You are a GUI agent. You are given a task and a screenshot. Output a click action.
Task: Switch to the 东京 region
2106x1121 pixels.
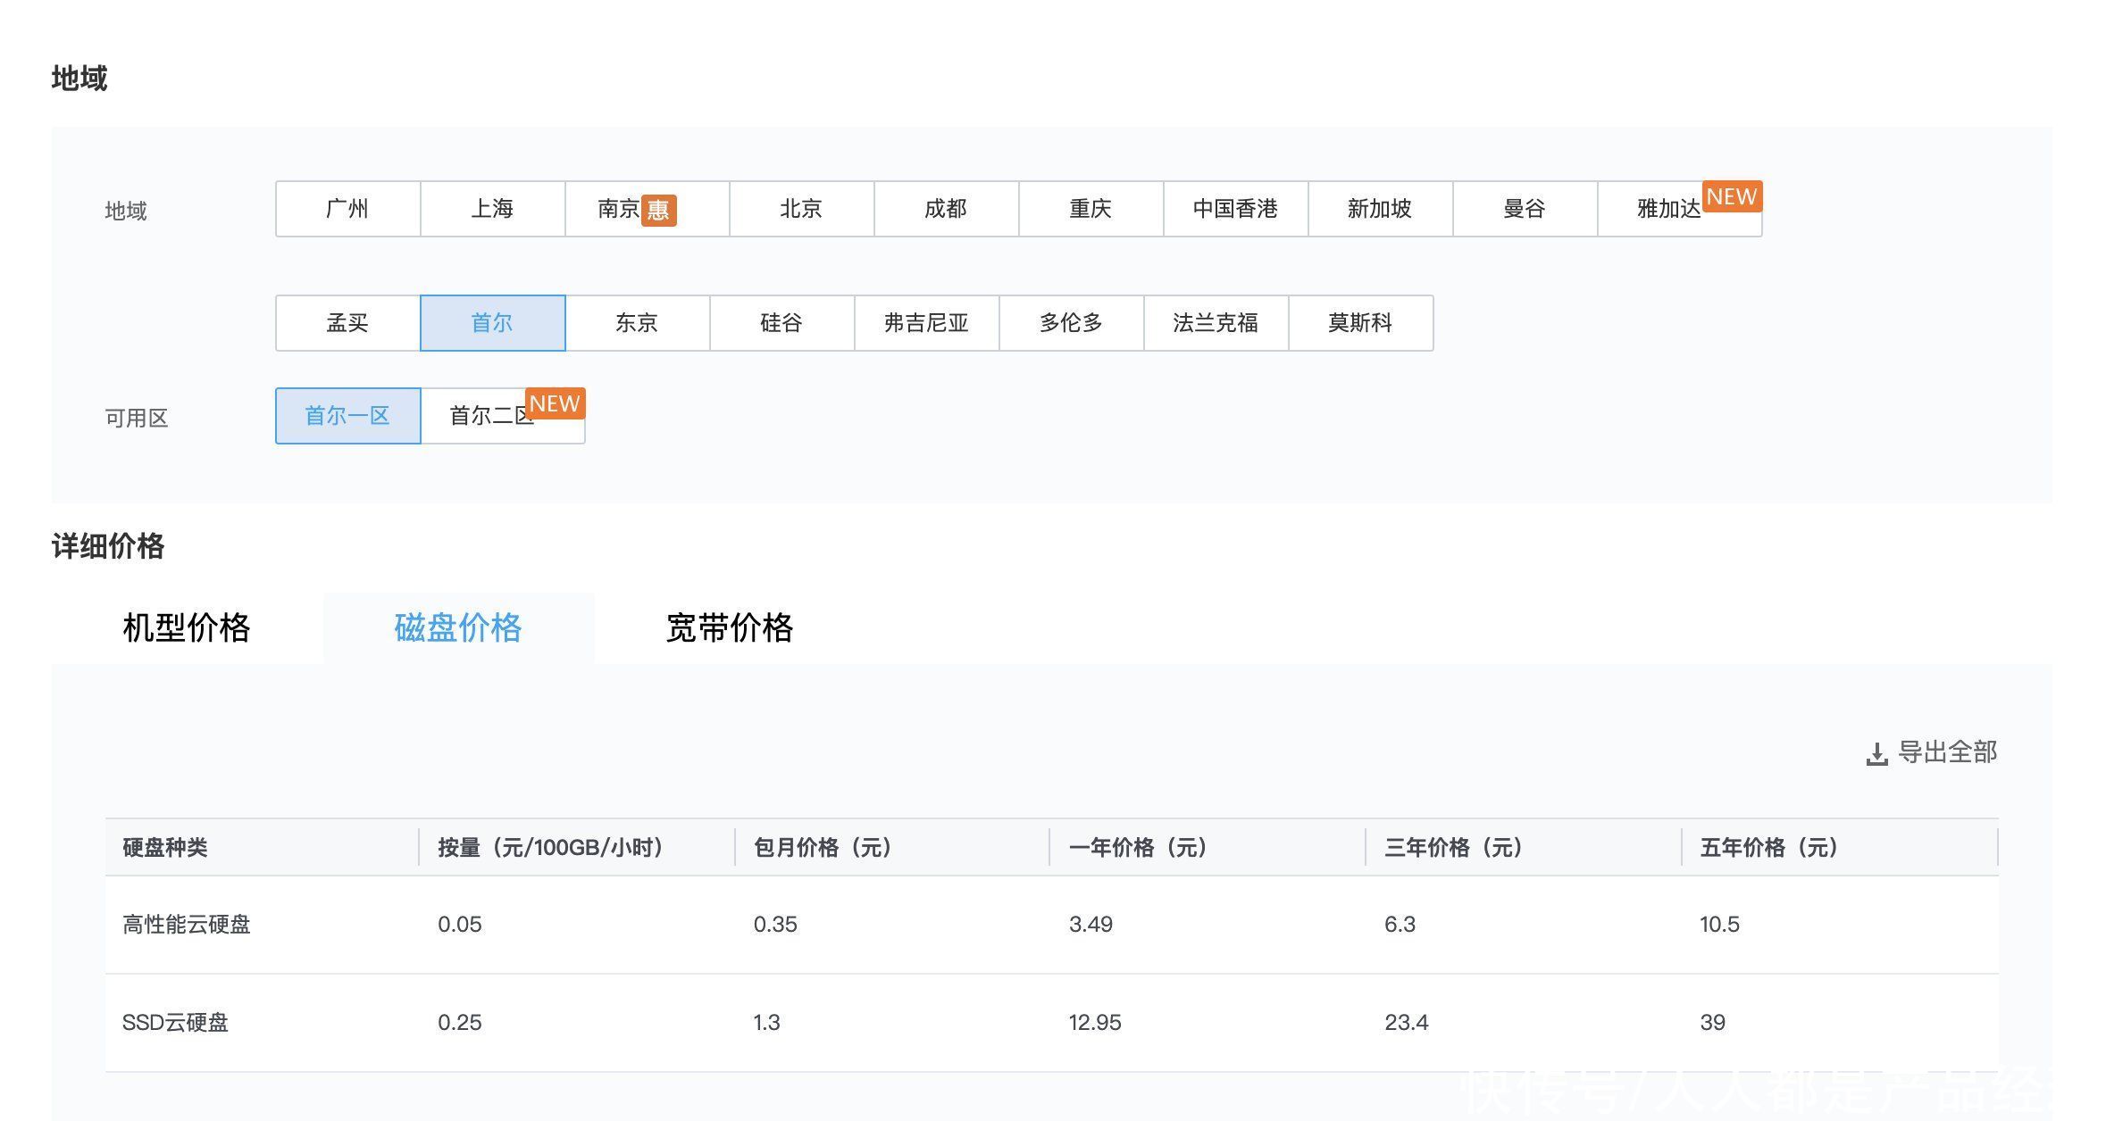tap(637, 323)
